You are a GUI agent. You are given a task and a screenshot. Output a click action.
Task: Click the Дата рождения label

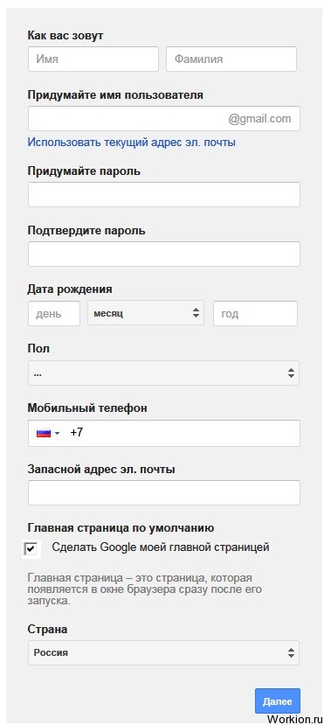tap(70, 289)
